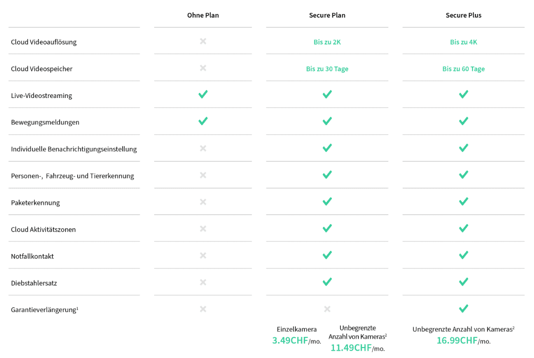Click the Ohne Plan X for Cloud Videoauflösung
This screenshot has width=534, height=358.
point(203,41)
